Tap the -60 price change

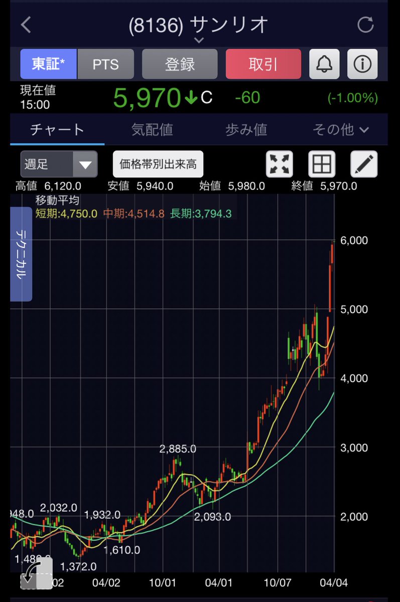click(x=247, y=97)
